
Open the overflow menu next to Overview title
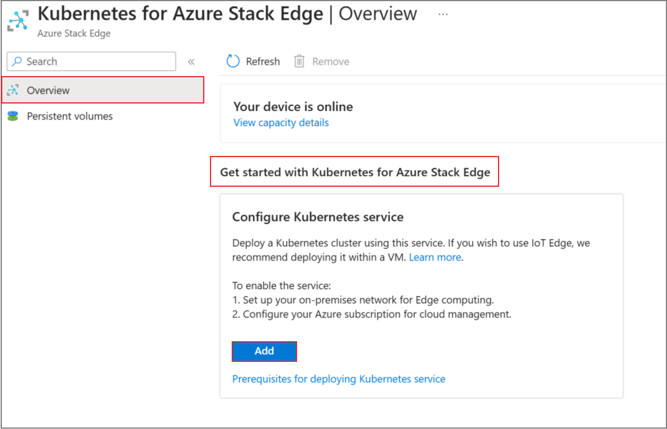click(443, 13)
